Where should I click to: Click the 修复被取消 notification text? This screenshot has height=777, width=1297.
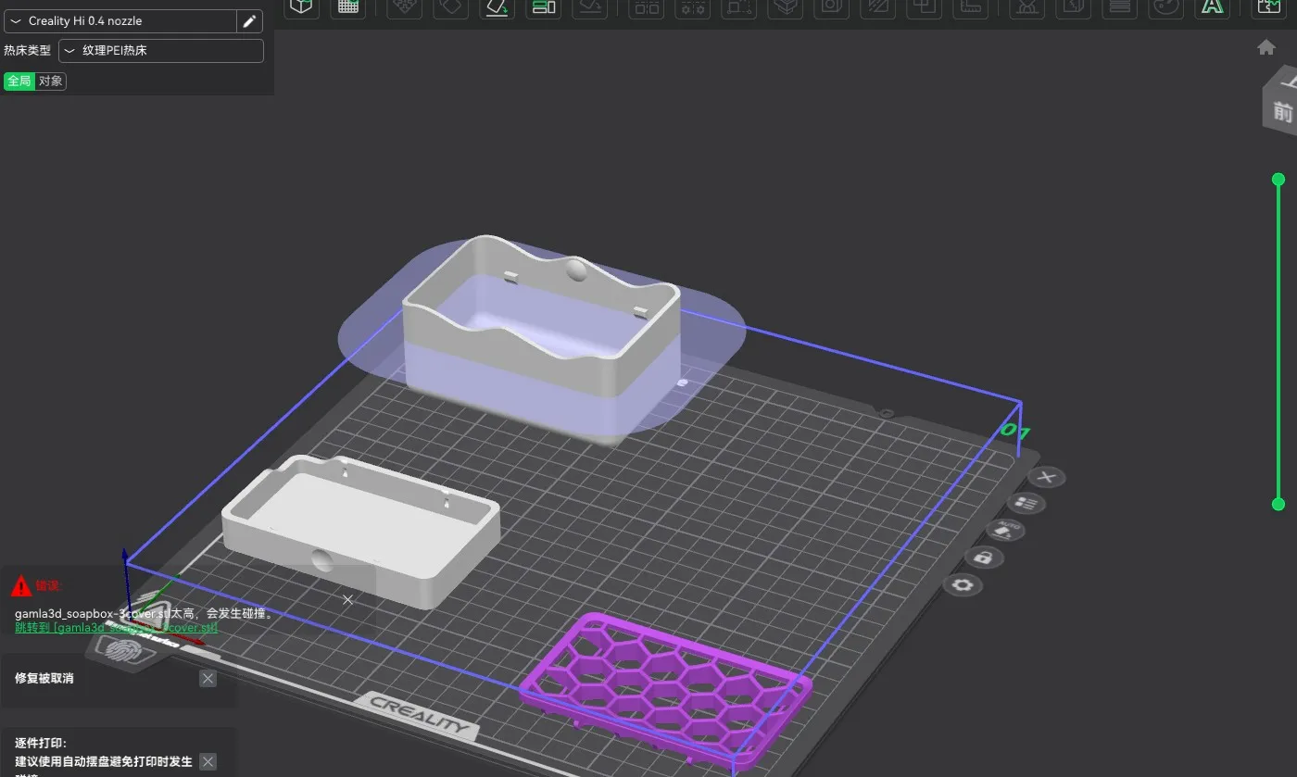(44, 679)
